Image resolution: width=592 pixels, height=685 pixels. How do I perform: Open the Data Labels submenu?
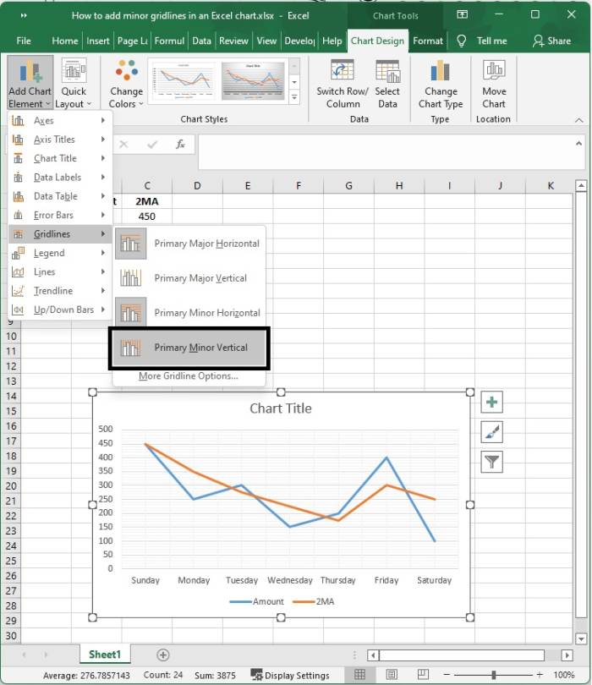58,178
